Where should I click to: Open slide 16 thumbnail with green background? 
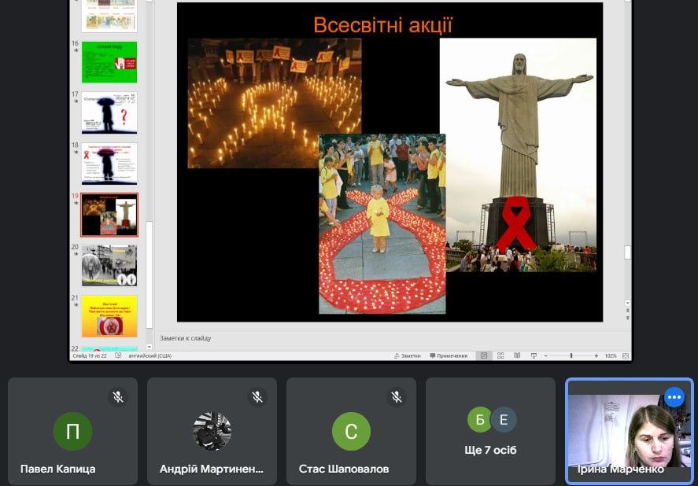pos(109,62)
